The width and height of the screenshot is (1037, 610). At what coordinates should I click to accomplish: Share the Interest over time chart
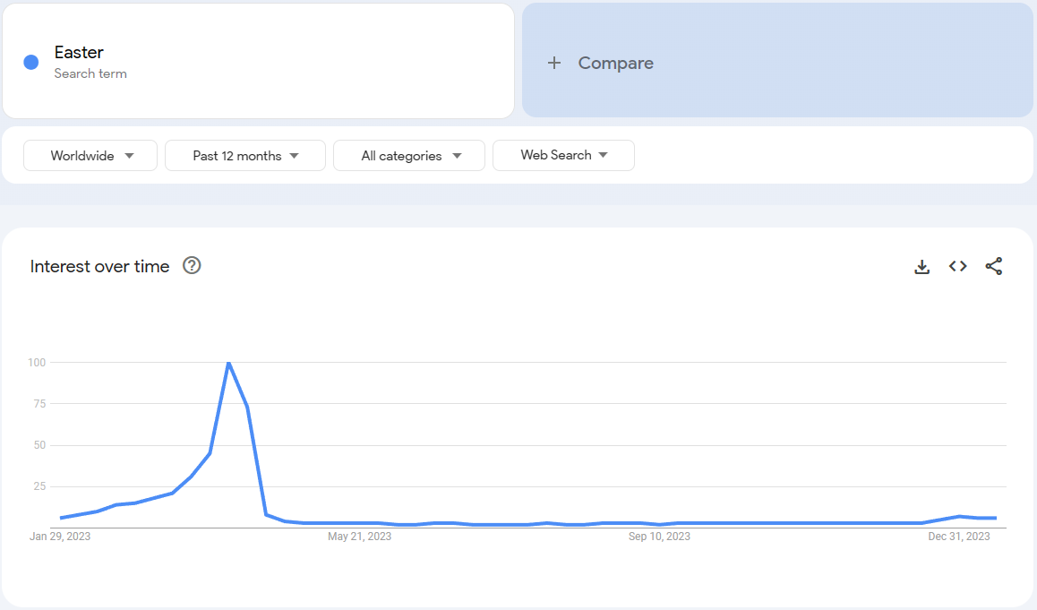(993, 266)
